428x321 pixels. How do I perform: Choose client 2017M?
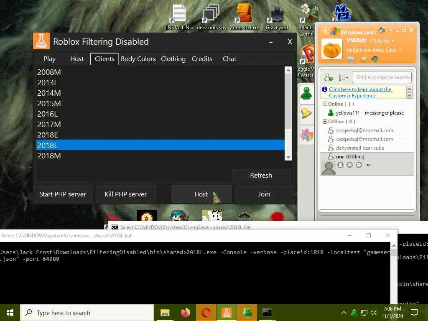160,124
